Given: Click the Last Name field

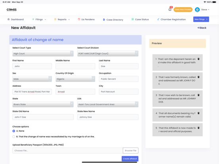Looking at the screenshot, I should coord(119,66).
